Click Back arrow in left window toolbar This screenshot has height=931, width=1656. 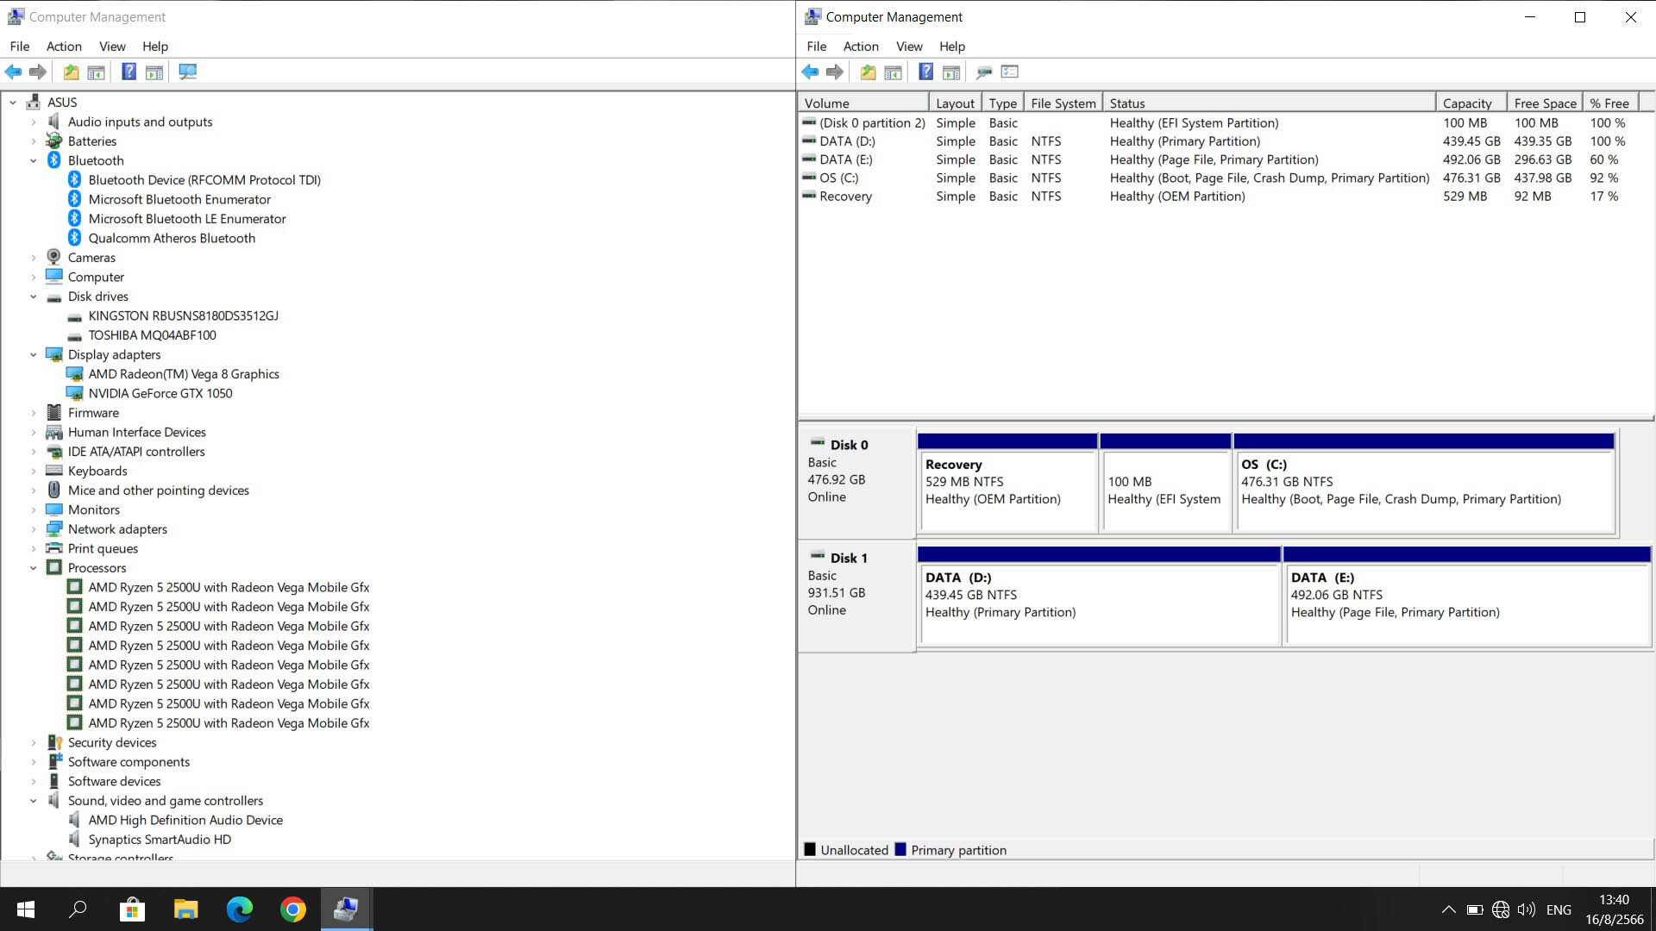pos(14,72)
